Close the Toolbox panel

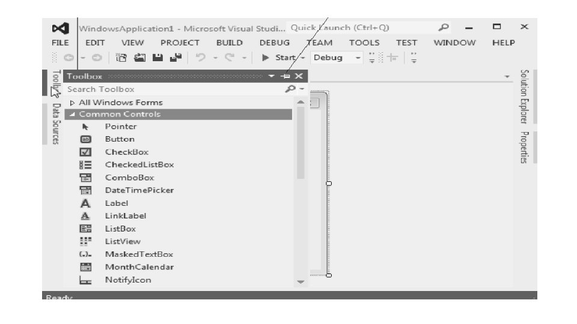pyautogui.click(x=299, y=76)
